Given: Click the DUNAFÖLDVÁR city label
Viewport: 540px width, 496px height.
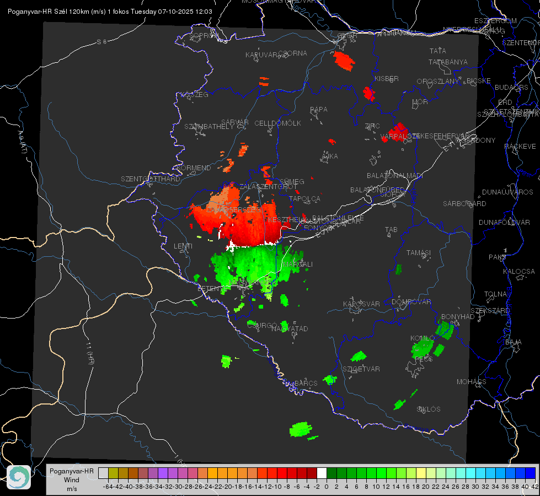Looking at the screenshot, I should (x=504, y=222).
